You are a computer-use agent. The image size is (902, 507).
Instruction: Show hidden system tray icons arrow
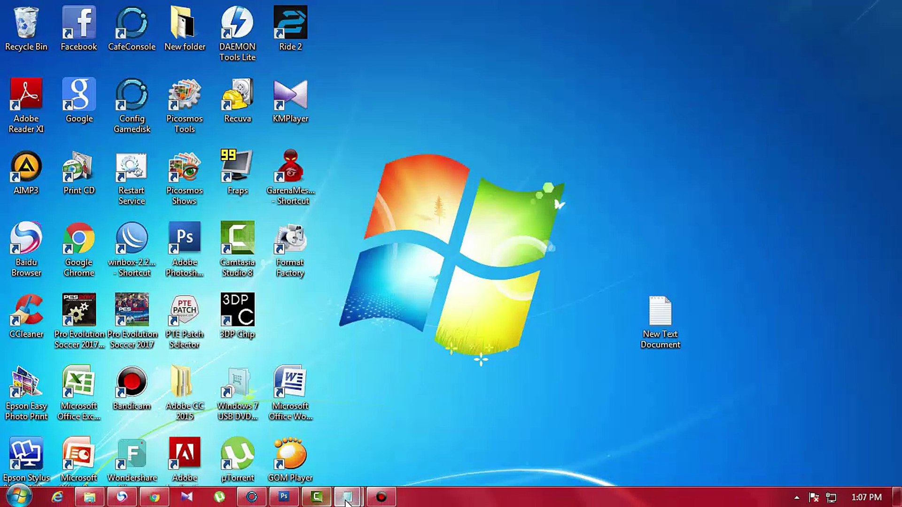click(x=797, y=497)
